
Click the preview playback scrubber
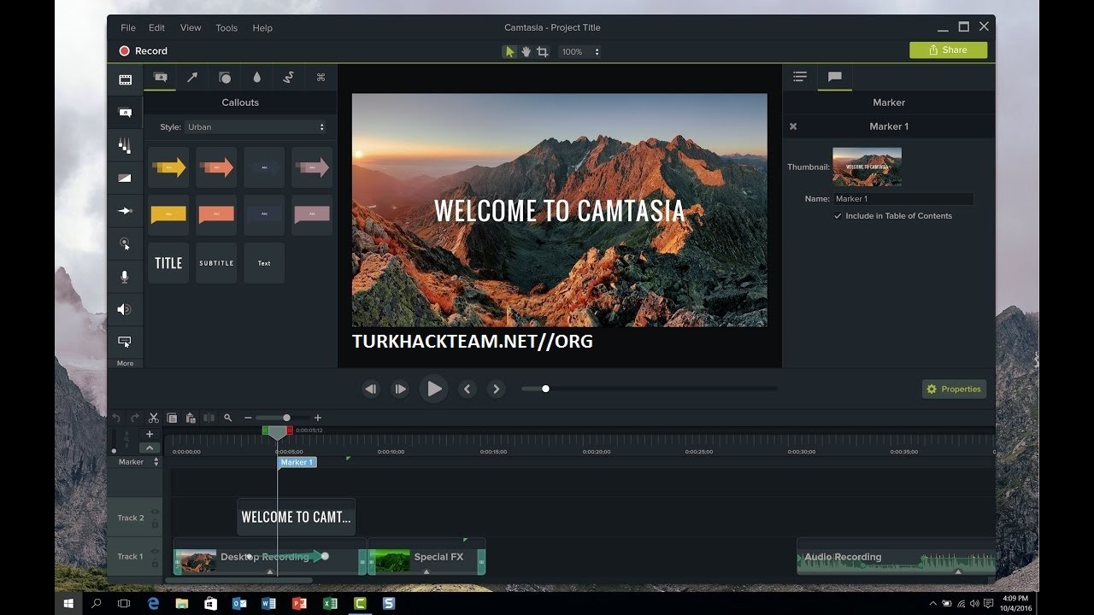click(x=545, y=389)
